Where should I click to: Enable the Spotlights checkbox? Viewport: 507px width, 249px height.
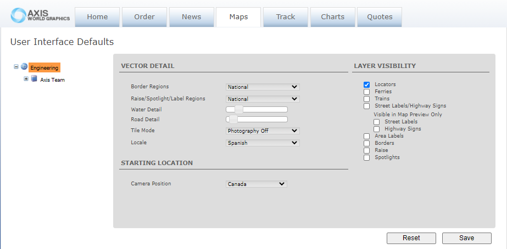pos(366,157)
